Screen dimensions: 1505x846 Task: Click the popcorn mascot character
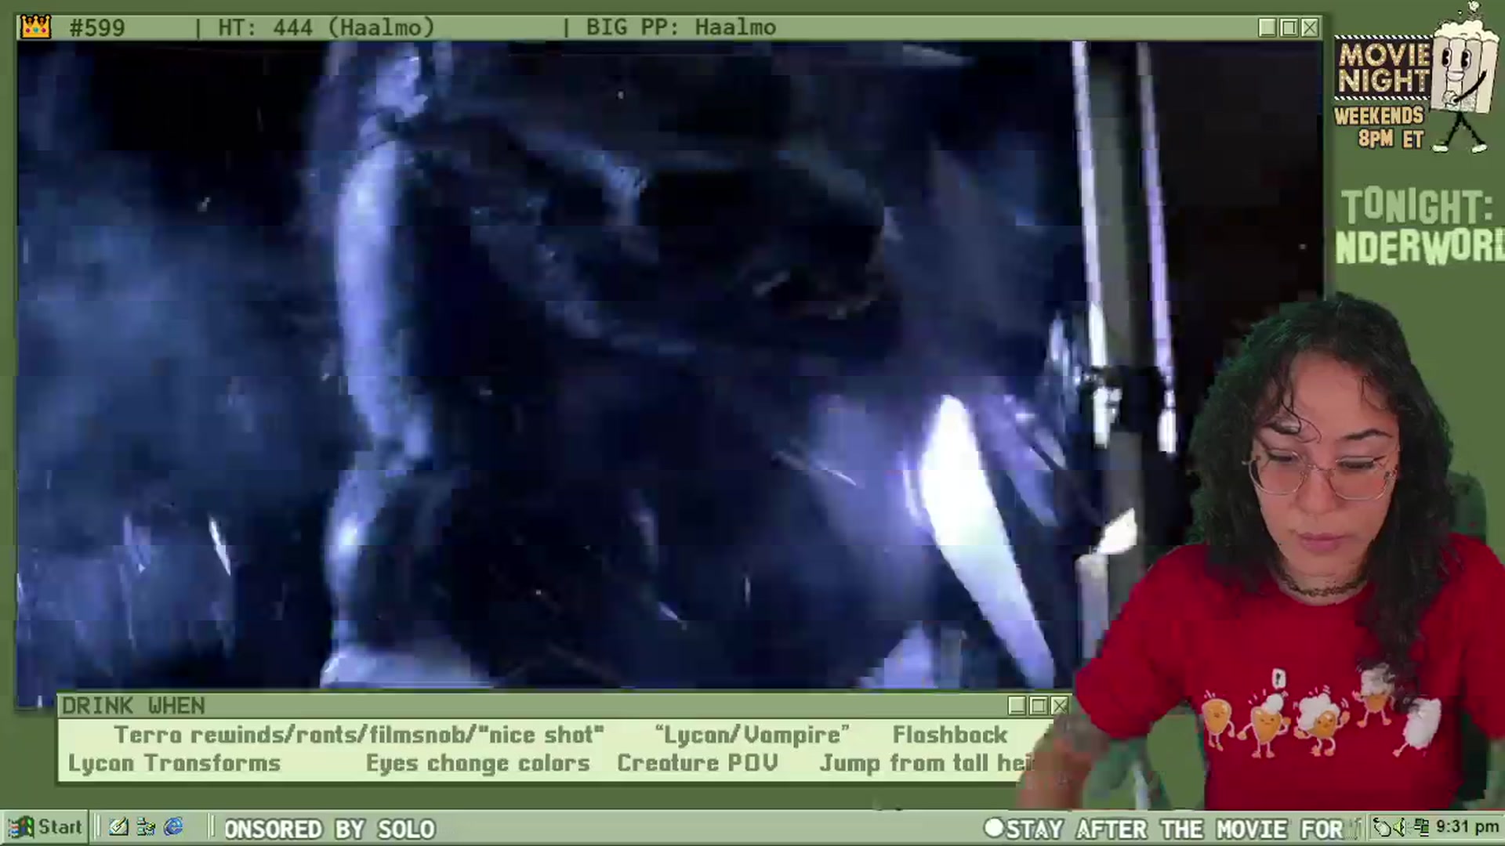click(1463, 78)
